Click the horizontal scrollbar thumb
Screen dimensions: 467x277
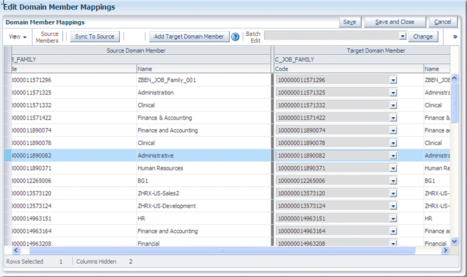222,251
